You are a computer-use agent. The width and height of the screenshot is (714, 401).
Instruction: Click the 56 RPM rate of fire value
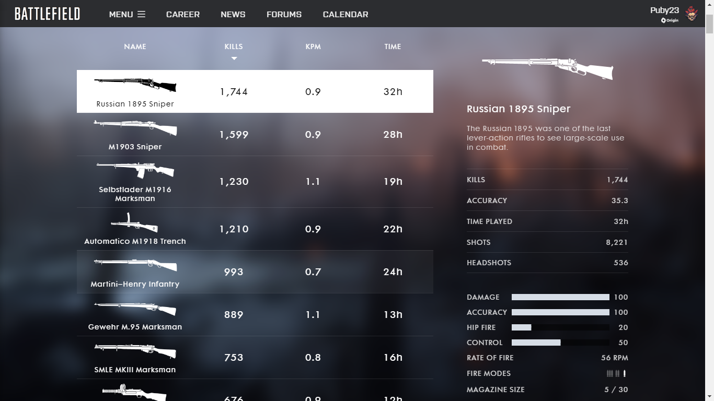click(x=615, y=358)
